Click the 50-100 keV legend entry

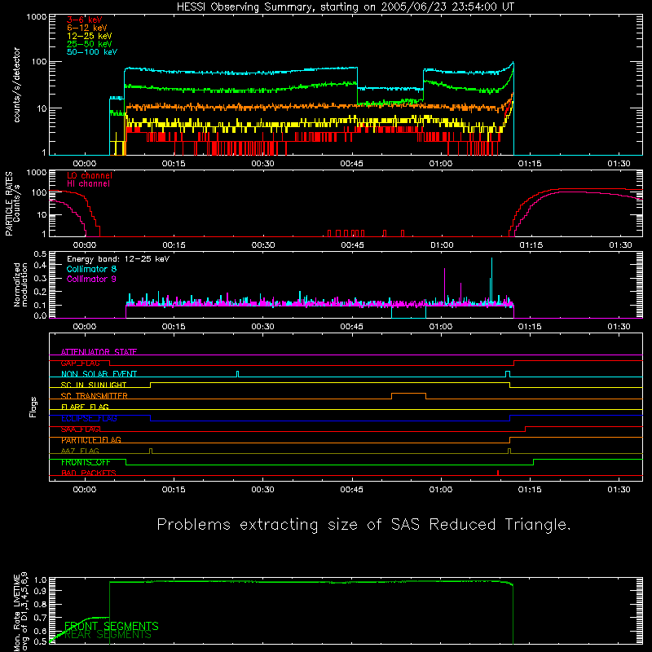(92, 52)
